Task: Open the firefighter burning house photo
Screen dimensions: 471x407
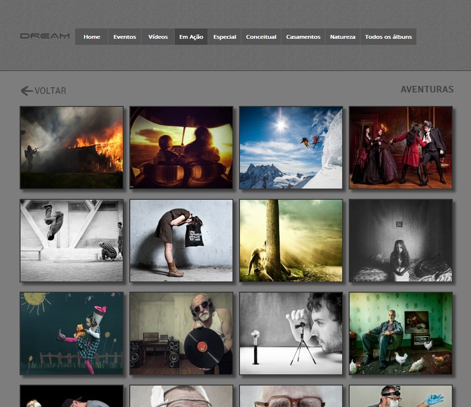Action: coord(71,147)
